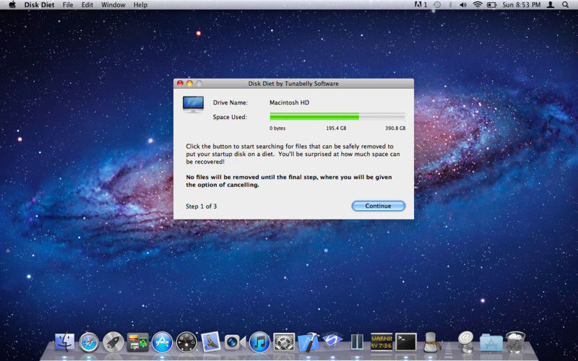Minimize the Disk Diet window
This screenshot has height=361, width=578.
click(x=189, y=84)
